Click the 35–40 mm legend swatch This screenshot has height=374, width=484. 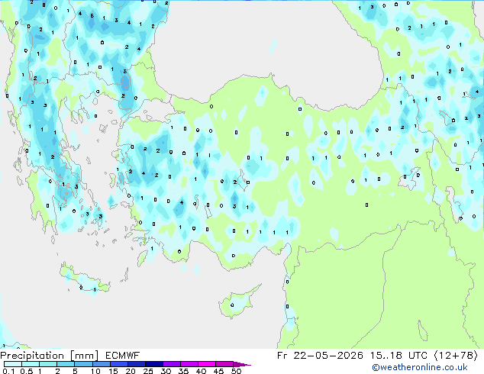tap(189, 364)
